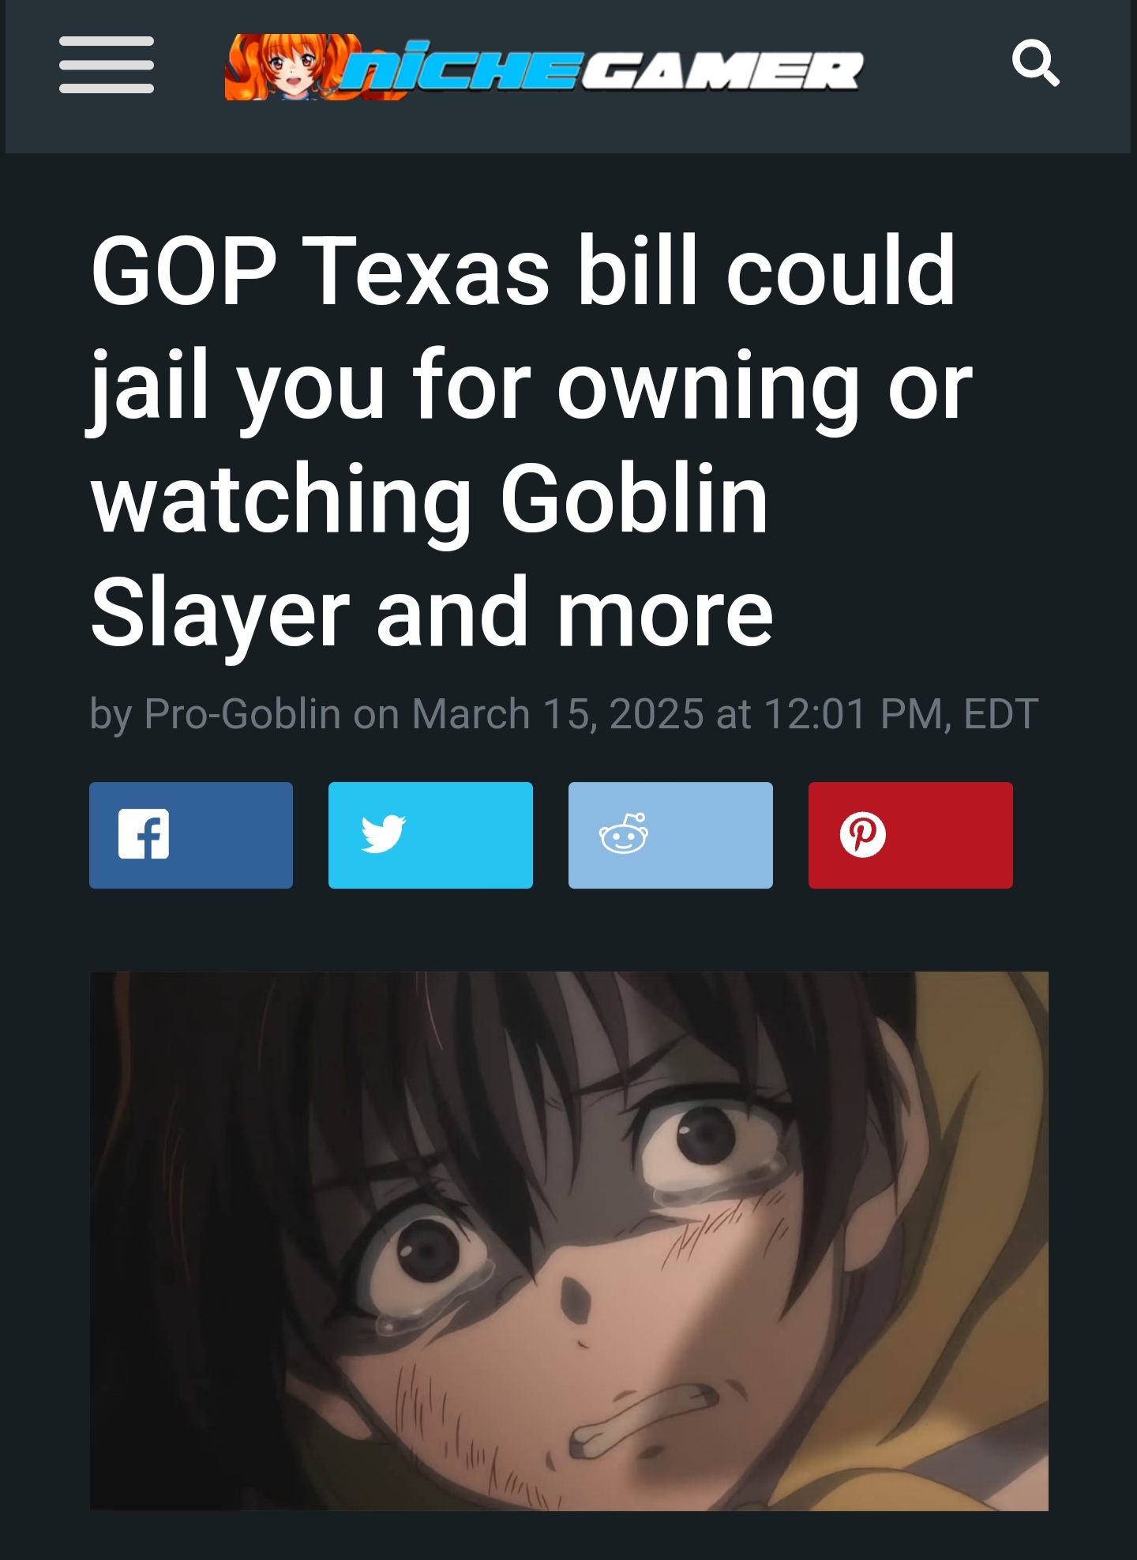Image resolution: width=1137 pixels, height=1560 pixels.
Task: Go to homepage via Niche Gamer logo
Action: pyautogui.click(x=545, y=68)
